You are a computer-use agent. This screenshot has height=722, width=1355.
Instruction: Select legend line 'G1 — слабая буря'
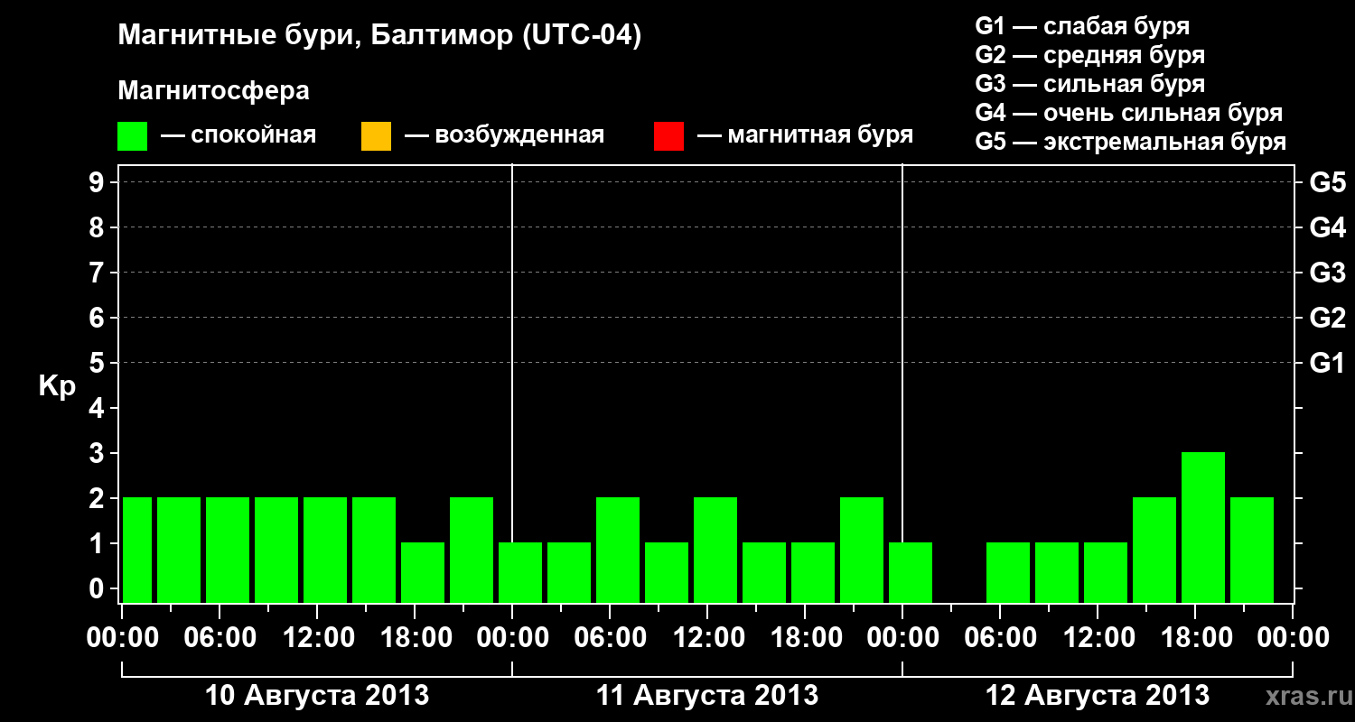[x=1082, y=26]
